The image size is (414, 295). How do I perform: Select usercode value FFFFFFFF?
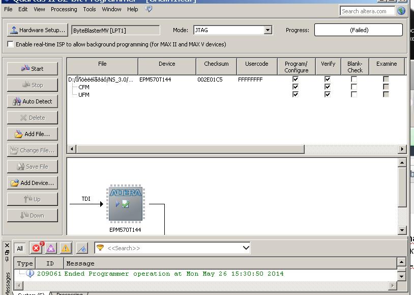point(250,79)
